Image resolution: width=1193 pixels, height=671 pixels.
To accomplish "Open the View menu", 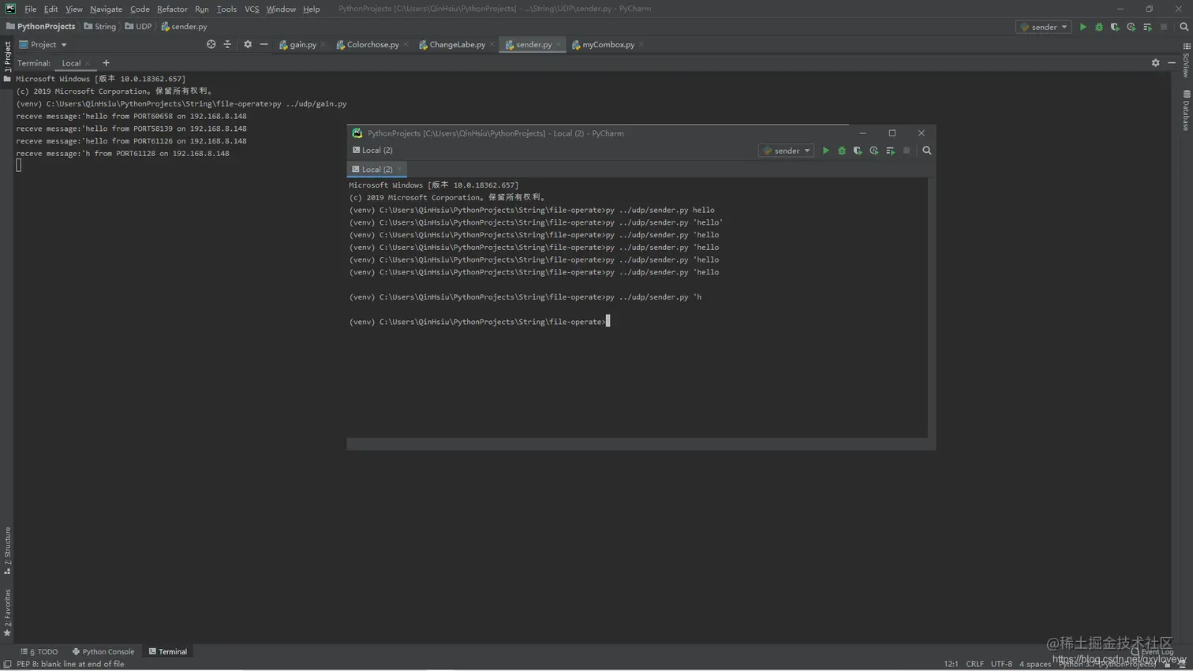I will point(74,9).
